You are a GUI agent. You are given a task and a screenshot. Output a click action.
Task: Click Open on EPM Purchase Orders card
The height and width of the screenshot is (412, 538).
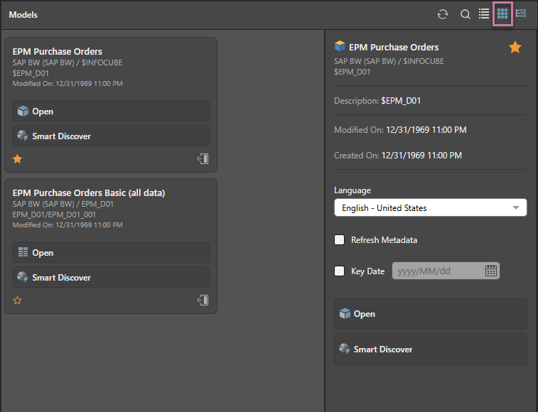110,112
